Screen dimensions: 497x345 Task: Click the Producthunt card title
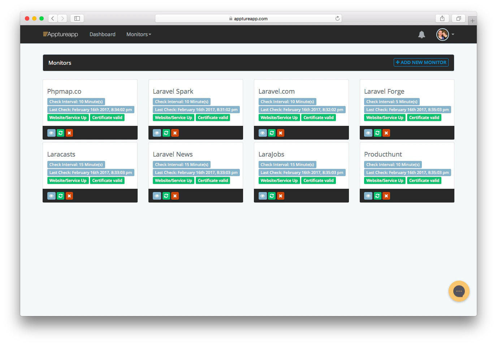(383, 154)
